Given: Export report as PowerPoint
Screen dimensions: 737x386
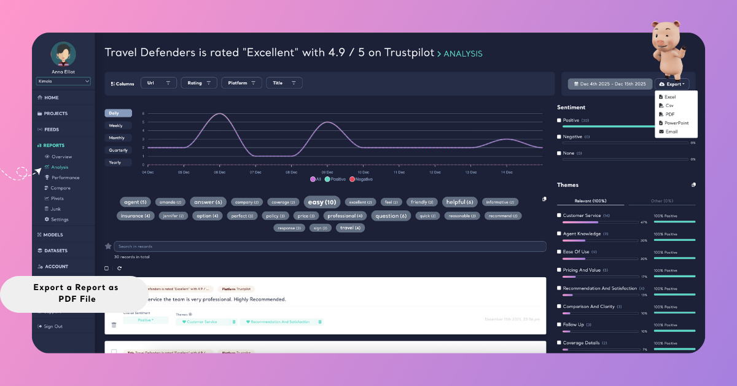Looking at the screenshot, I should (673, 123).
